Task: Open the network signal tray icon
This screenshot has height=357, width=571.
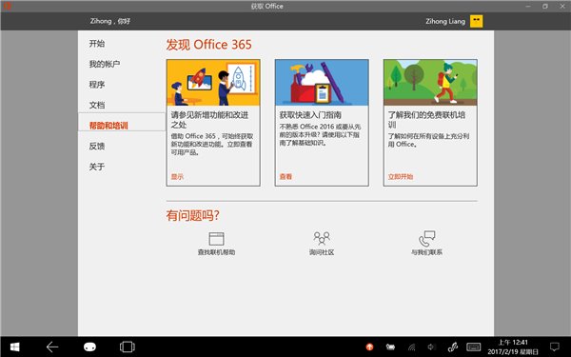Action: [x=411, y=347]
